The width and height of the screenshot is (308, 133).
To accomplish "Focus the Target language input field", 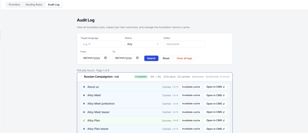I will pyautogui.click(x=101, y=44).
